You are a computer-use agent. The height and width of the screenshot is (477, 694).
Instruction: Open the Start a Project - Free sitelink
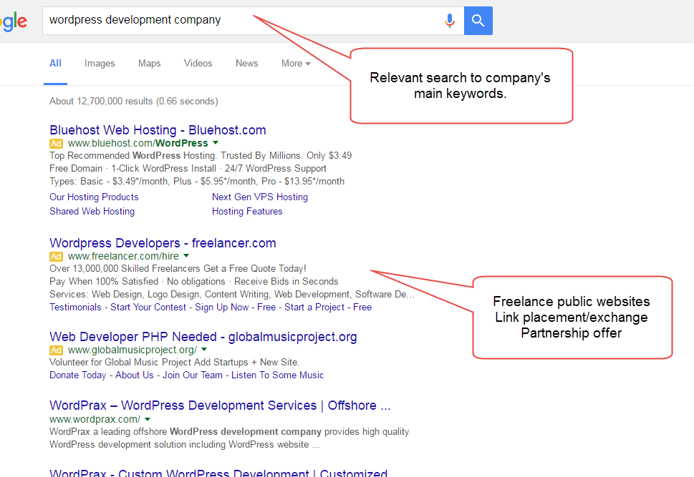[x=328, y=307]
